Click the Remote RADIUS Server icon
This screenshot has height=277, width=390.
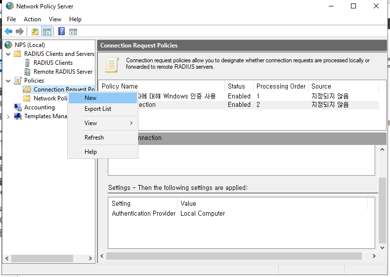coord(27,72)
